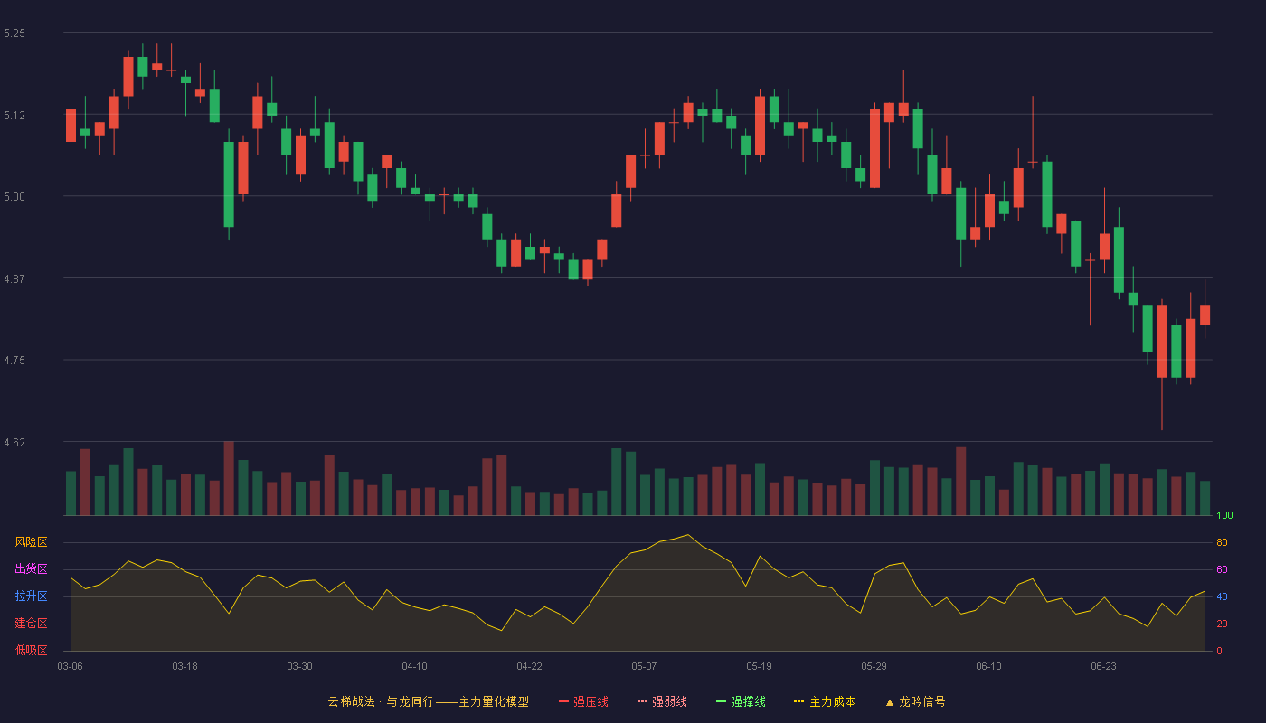Click the 5.25 price axis label
This screenshot has width=1266, height=723.
14,33
